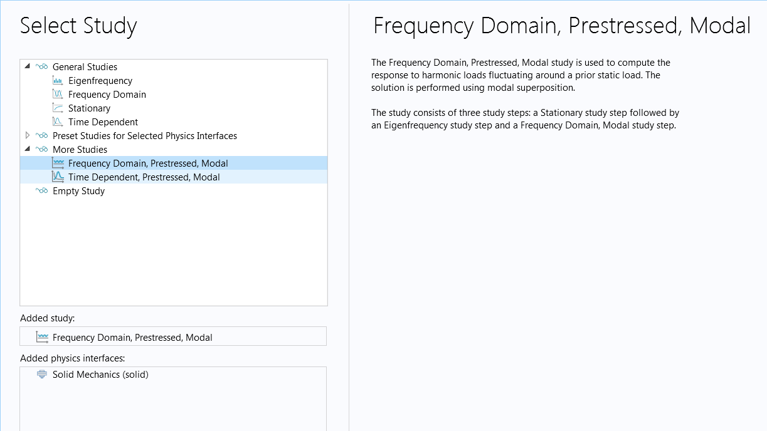Select Empty Study in the tree
The height and width of the screenshot is (431, 767).
[x=78, y=191]
